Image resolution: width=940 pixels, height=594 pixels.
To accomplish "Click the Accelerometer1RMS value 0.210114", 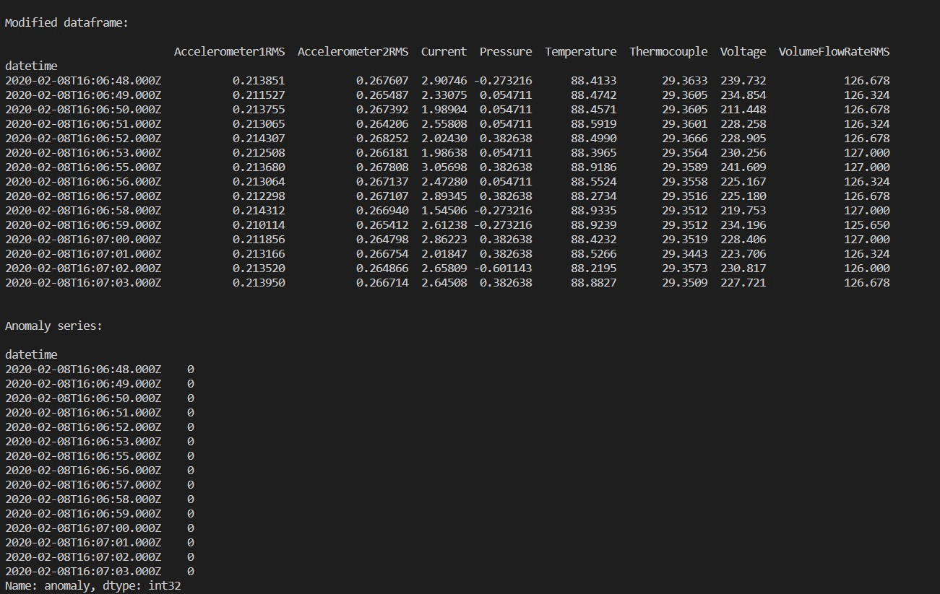I will pyautogui.click(x=258, y=224).
